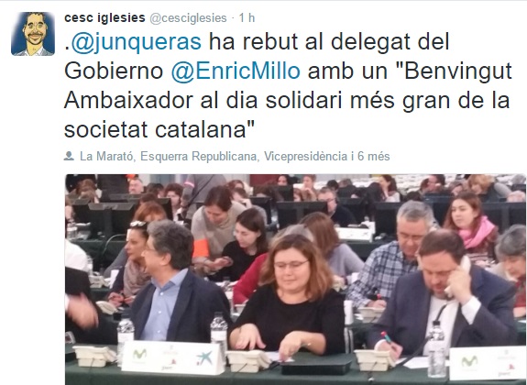527x385 pixels.
Task: Click the tagged people person icon
Action: point(69,156)
